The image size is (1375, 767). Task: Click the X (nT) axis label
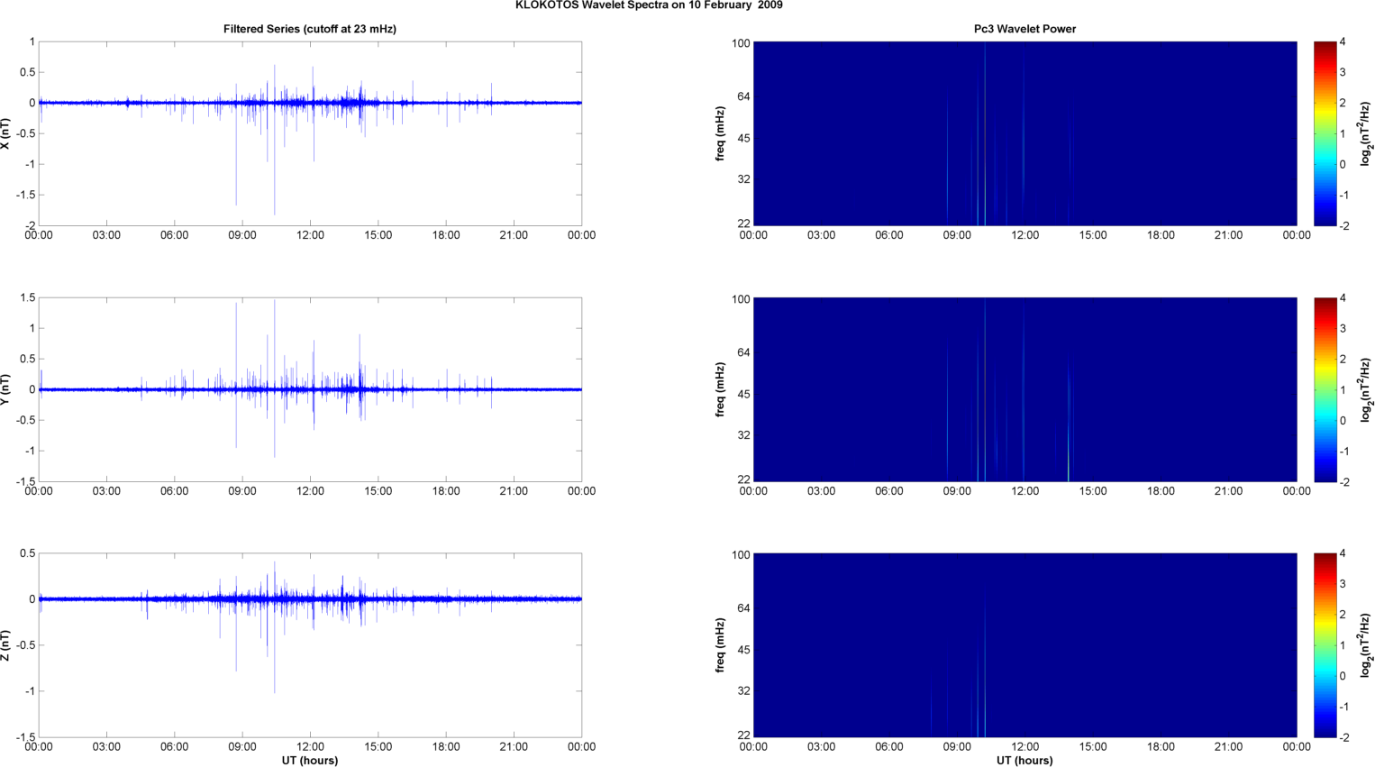pyautogui.click(x=5, y=133)
